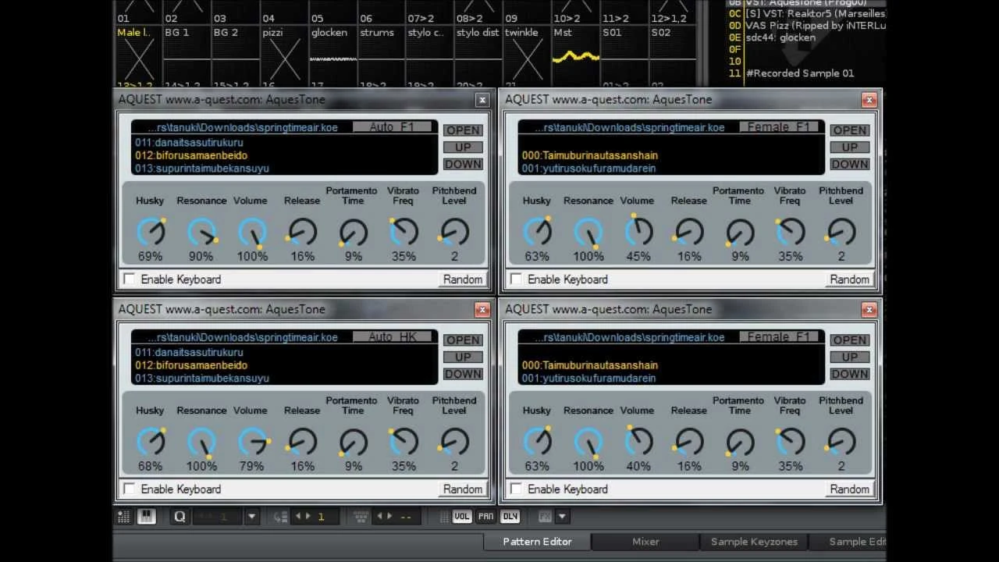Click OPEN in the Auto HK AquesTone window
This screenshot has width=999, height=562.
(x=463, y=340)
